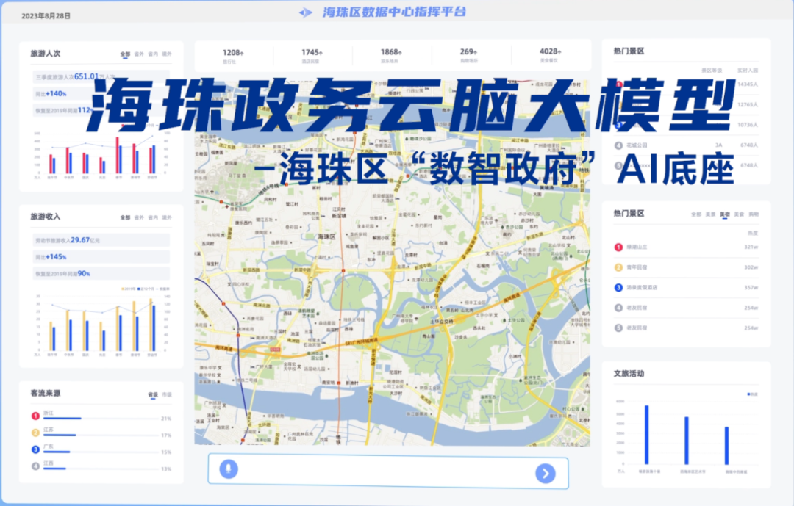Click the gold rank-2 badge next to 青年民宿

(618, 267)
